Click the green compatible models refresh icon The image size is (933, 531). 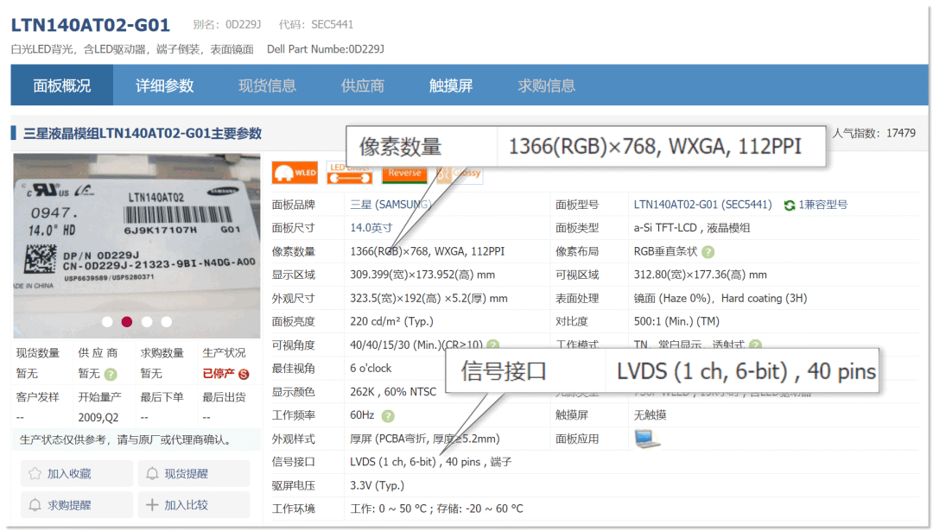point(790,205)
